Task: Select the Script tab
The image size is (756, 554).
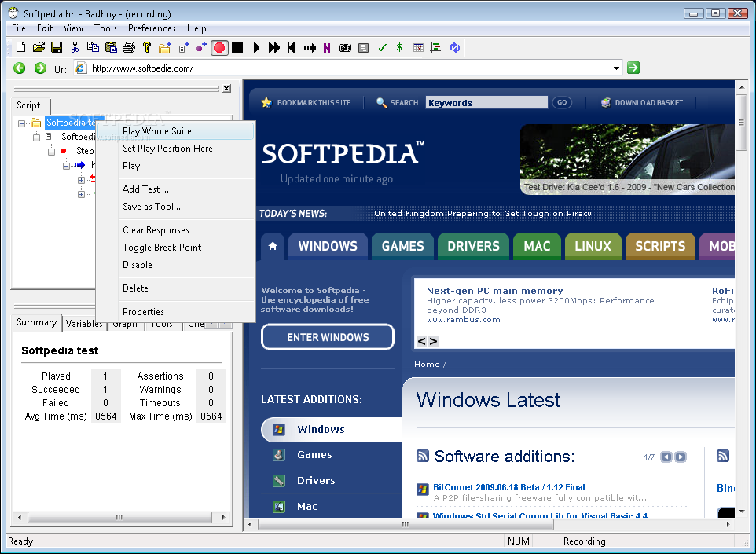Action: click(28, 105)
